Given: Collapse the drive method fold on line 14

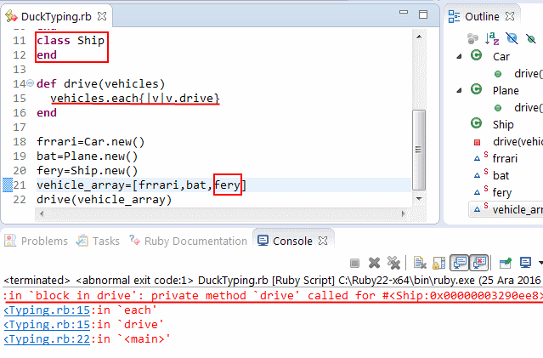Looking at the screenshot, I should click(31, 83).
